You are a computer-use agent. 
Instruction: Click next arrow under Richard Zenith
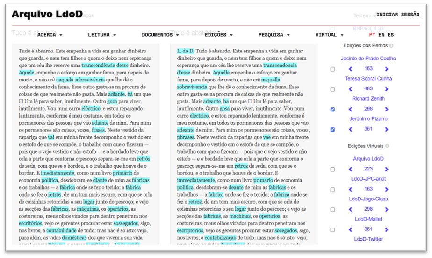(387, 109)
